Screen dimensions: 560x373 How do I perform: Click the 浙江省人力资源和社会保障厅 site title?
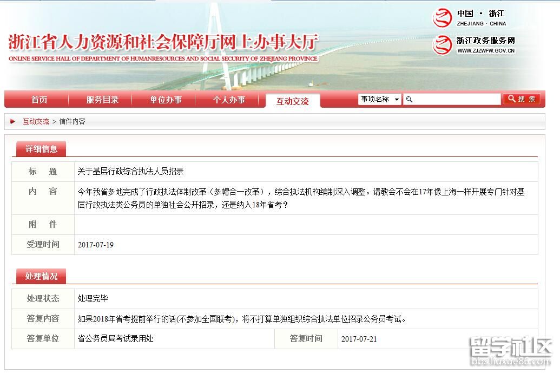coord(163,43)
